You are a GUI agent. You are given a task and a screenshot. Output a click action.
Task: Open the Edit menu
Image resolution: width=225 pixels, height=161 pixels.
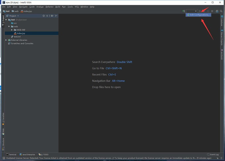(9, 7)
